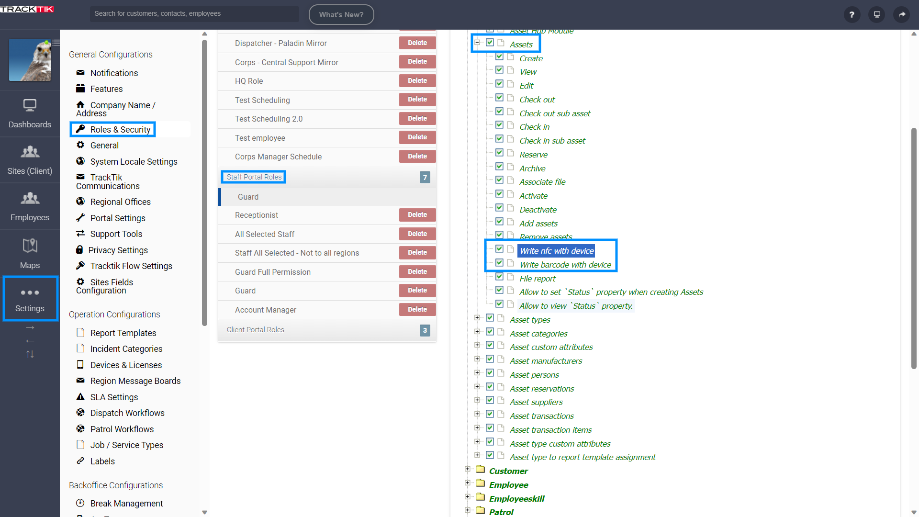The height and width of the screenshot is (517, 919).
Task: Expand the Asset transactions node
Action: click(x=477, y=414)
